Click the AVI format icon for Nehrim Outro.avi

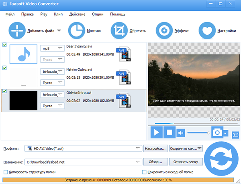point(124,77)
